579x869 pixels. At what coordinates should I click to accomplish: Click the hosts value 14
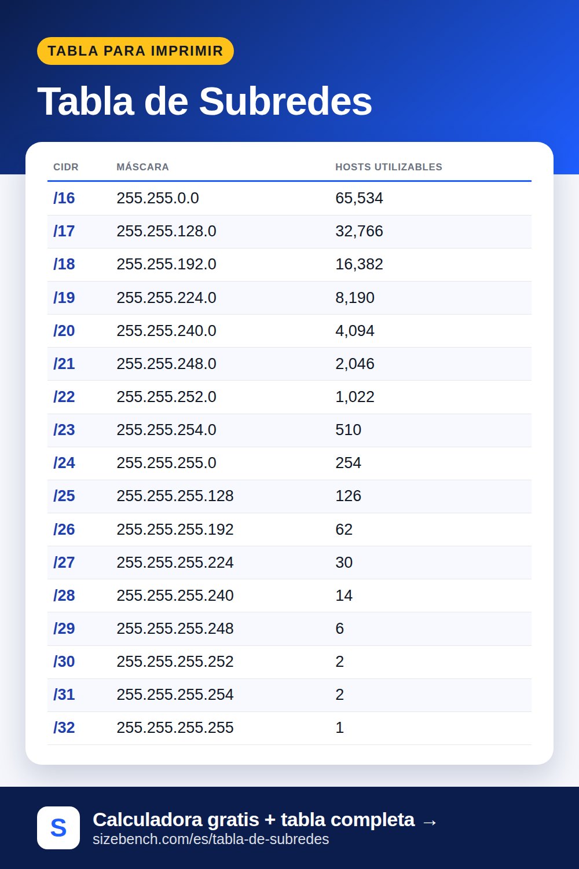point(344,596)
